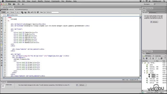Viewport: 167px width, 94px height.
Task: Collapse the includes folder
Action: coord(145,73)
